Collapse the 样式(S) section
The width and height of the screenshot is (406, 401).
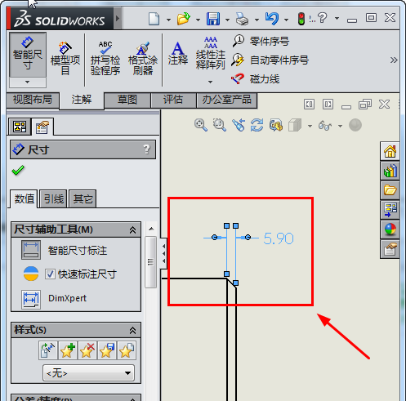(132, 331)
